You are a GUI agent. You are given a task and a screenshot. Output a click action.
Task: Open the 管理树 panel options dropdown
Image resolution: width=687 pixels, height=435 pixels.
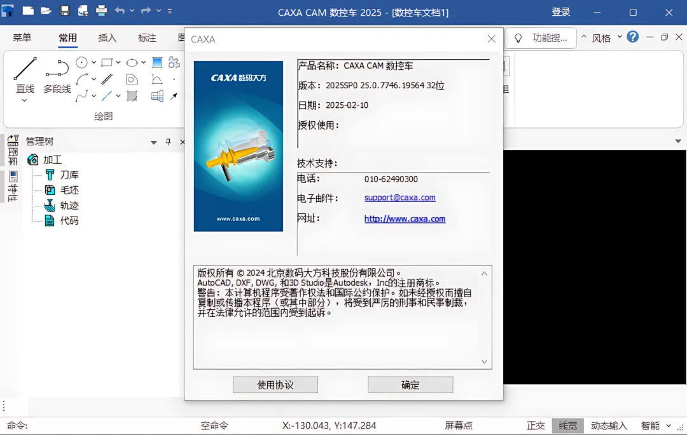(x=153, y=142)
